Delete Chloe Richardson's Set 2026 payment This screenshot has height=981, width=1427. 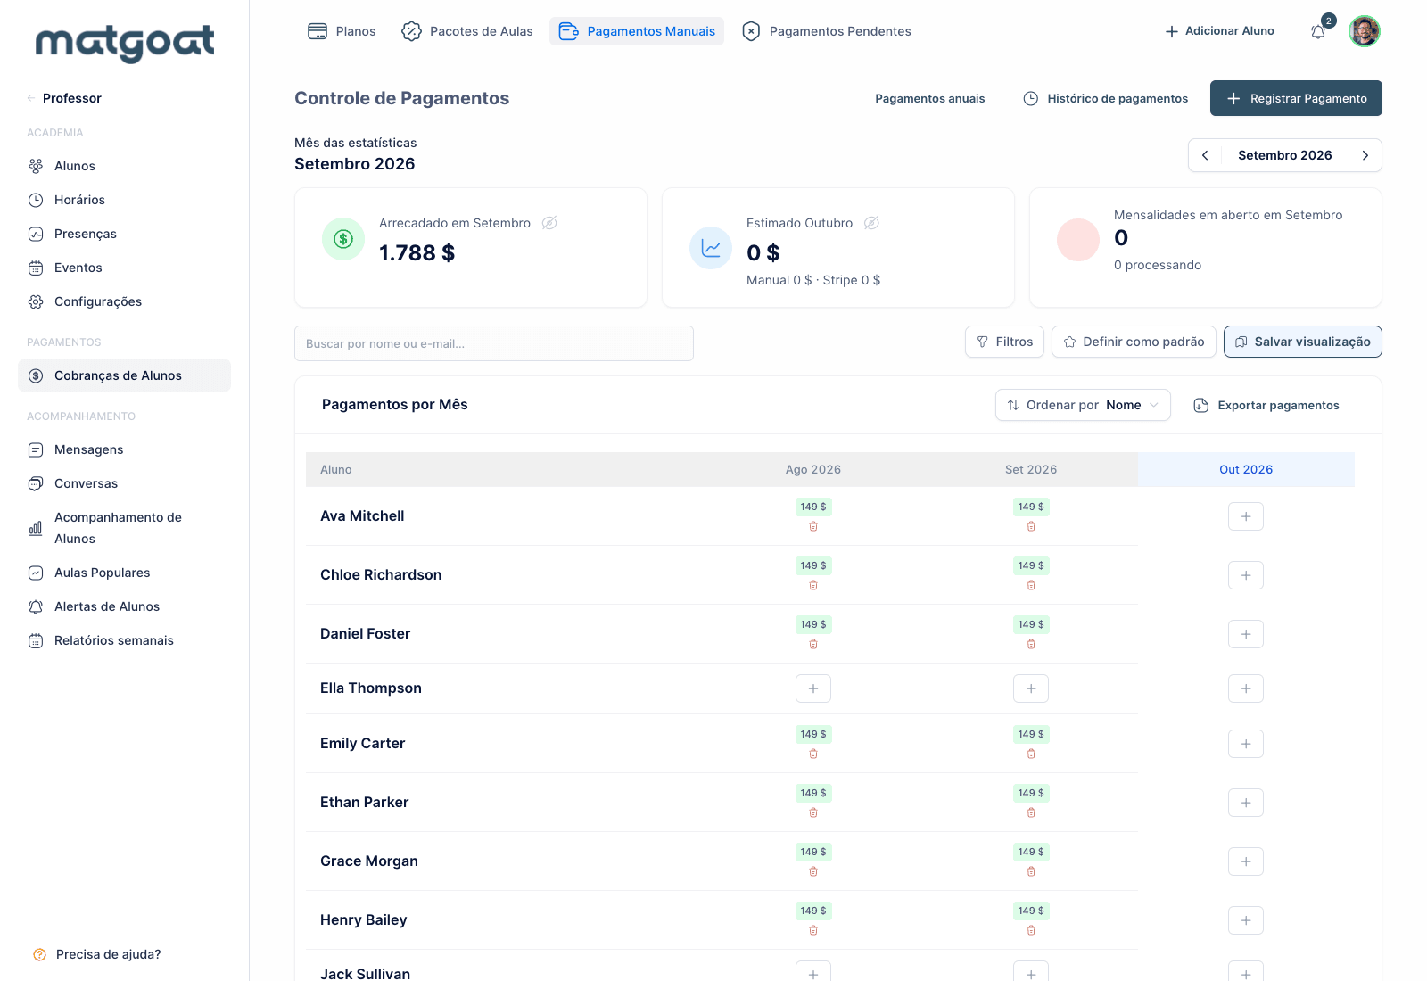(1031, 585)
